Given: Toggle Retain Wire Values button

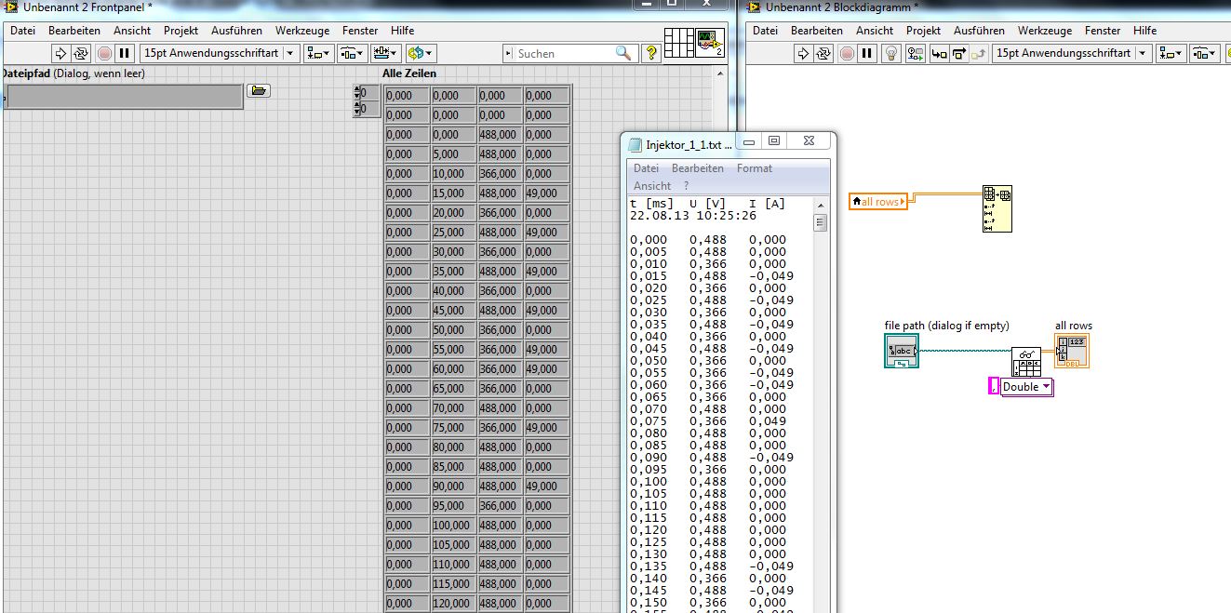Looking at the screenshot, I should tap(915, 54).
